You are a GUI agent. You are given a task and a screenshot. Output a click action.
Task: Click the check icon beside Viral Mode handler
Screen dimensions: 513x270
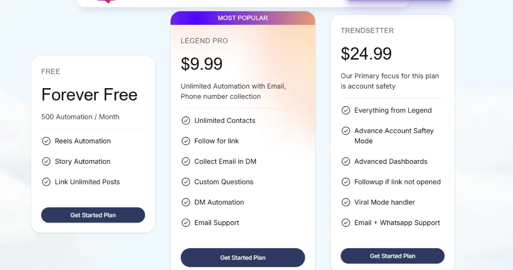[x=346, y=202]
